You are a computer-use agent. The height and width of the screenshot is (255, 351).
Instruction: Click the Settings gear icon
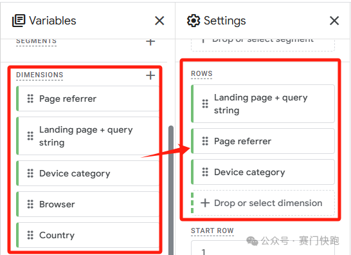pos(194,21)
